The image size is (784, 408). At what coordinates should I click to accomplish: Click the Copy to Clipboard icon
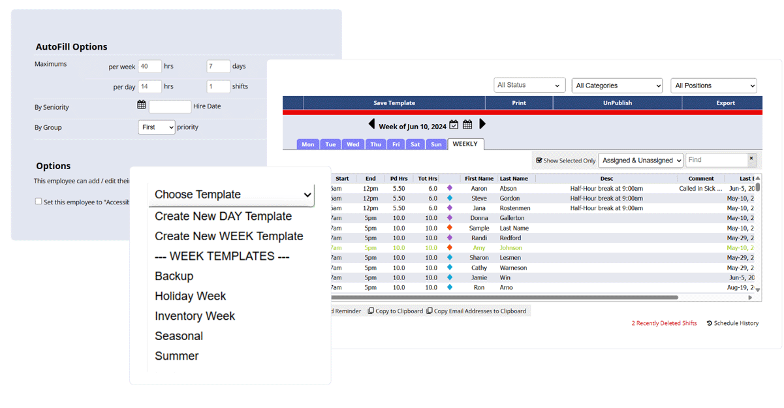tap(369, 310)
